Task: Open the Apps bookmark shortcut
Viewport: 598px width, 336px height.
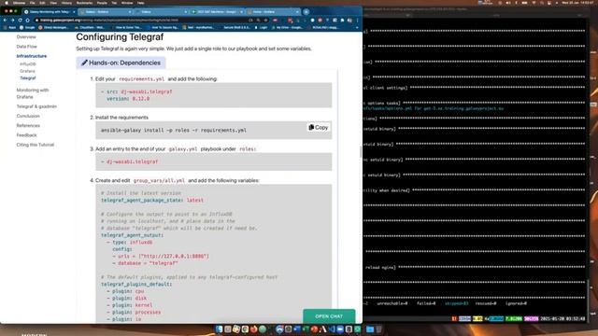Action: click(x=10, y=27)
